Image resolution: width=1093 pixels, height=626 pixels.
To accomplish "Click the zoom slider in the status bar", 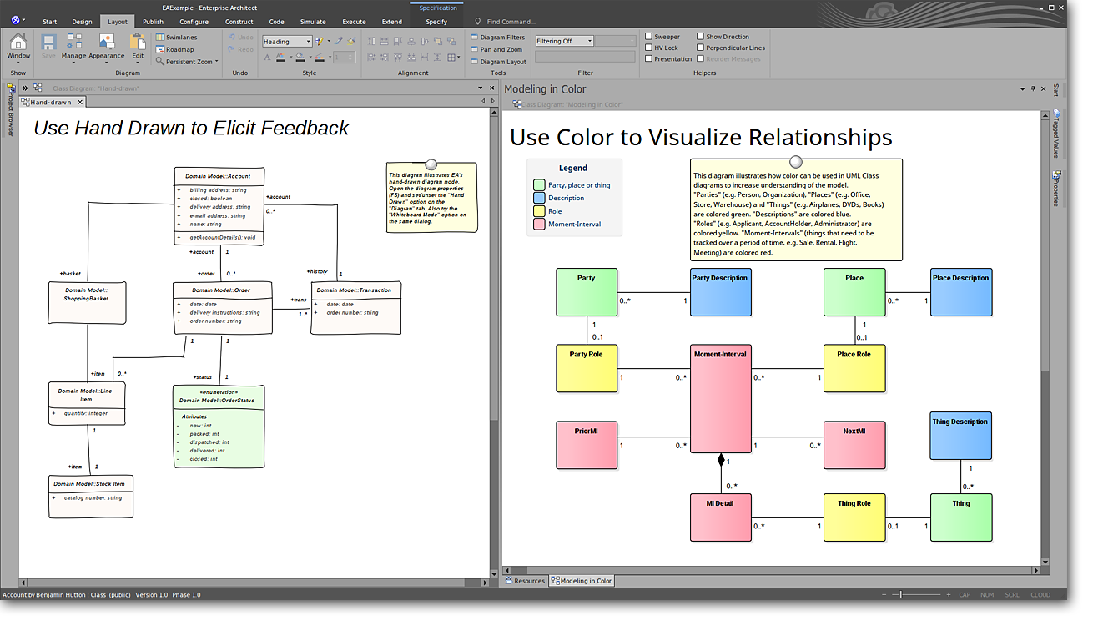I will pos(901,594).
